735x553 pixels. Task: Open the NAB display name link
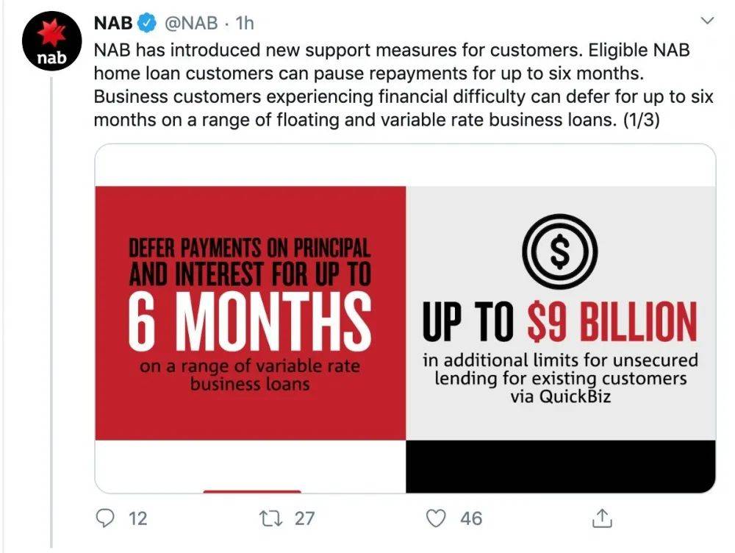[113, 23]
